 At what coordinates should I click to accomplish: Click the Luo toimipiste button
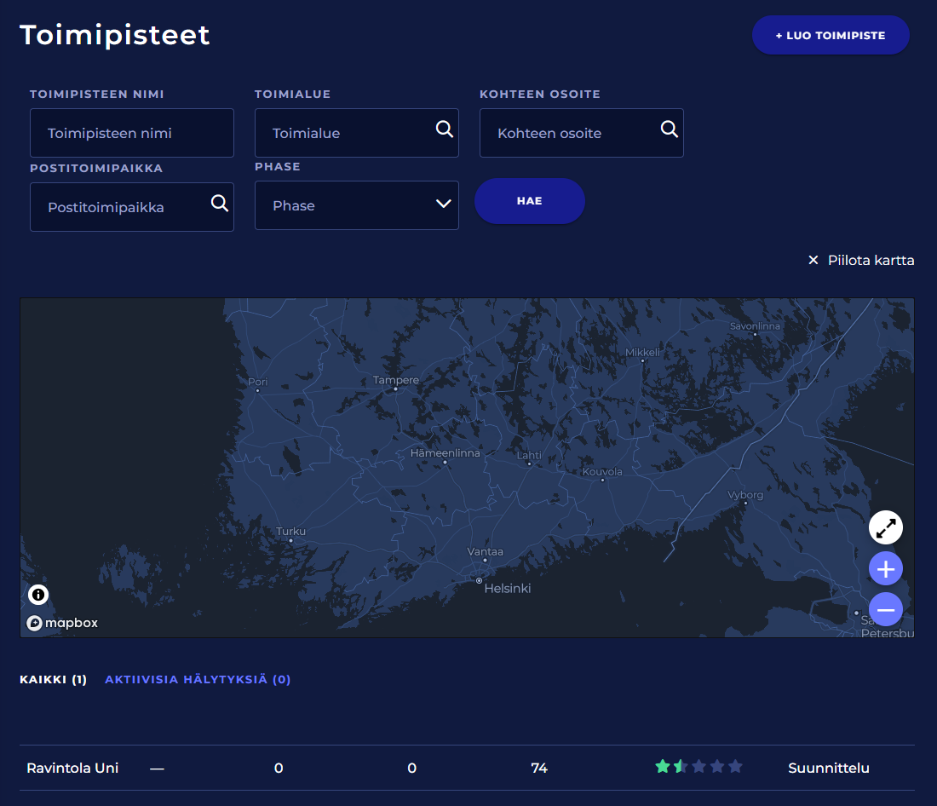[x=831, y=36]
